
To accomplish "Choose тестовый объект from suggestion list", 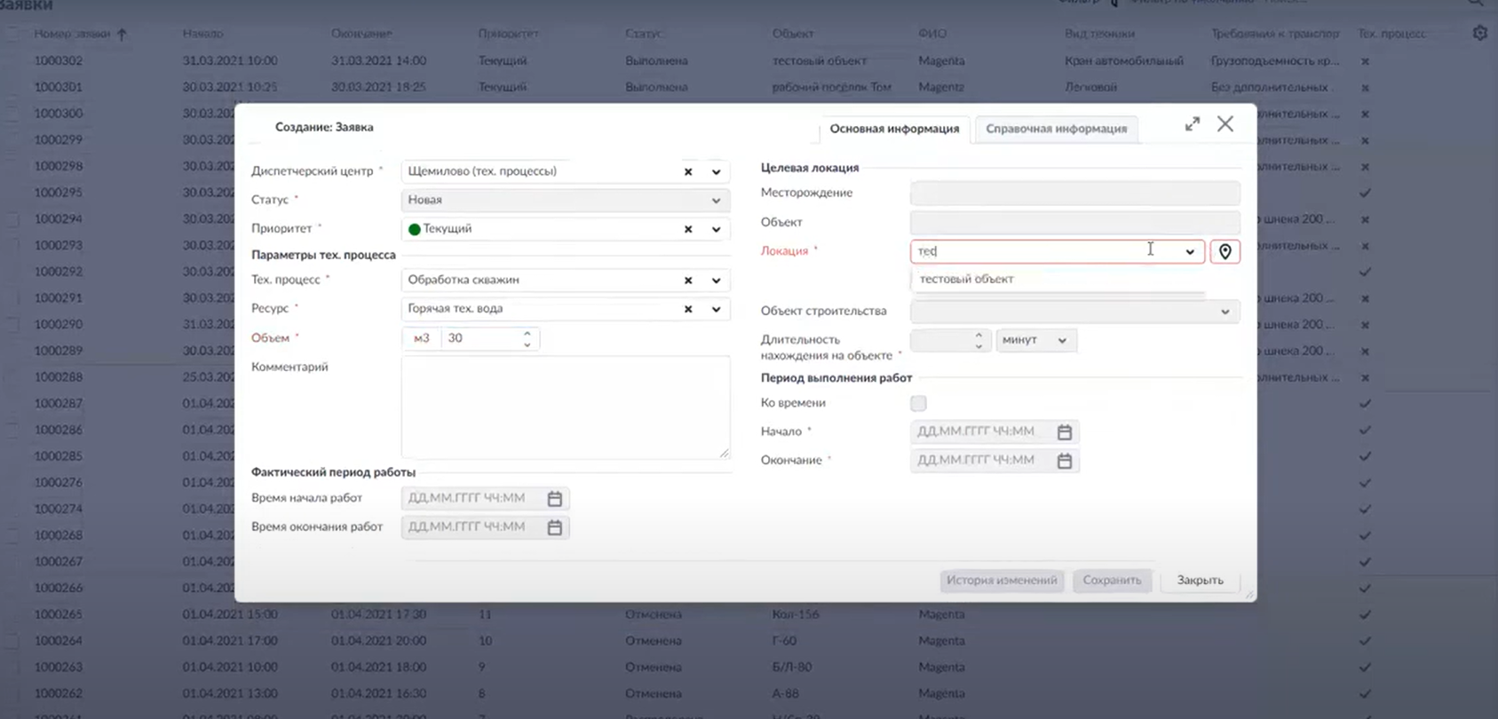I will coord(966,279).
